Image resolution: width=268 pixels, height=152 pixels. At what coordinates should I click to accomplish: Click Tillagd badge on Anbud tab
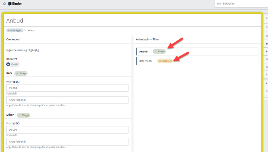(159, 52)
